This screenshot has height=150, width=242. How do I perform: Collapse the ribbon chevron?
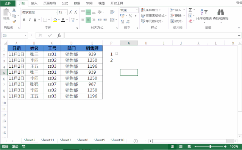point(239,28)
